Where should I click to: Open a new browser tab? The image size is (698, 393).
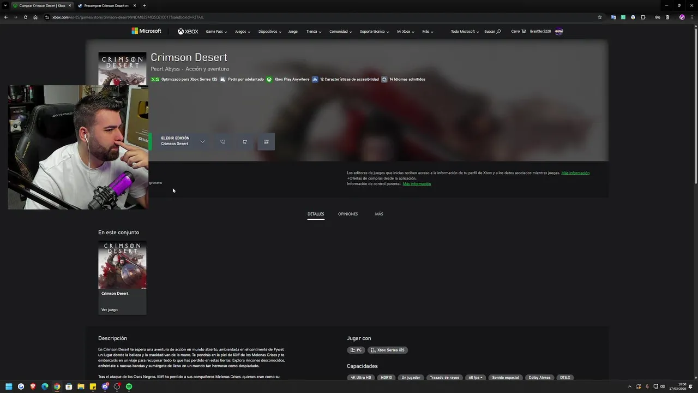(x=144, y=5)
